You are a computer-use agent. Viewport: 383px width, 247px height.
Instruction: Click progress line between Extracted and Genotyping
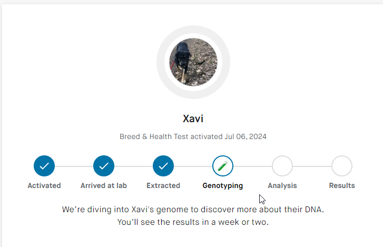pos(193,166)
